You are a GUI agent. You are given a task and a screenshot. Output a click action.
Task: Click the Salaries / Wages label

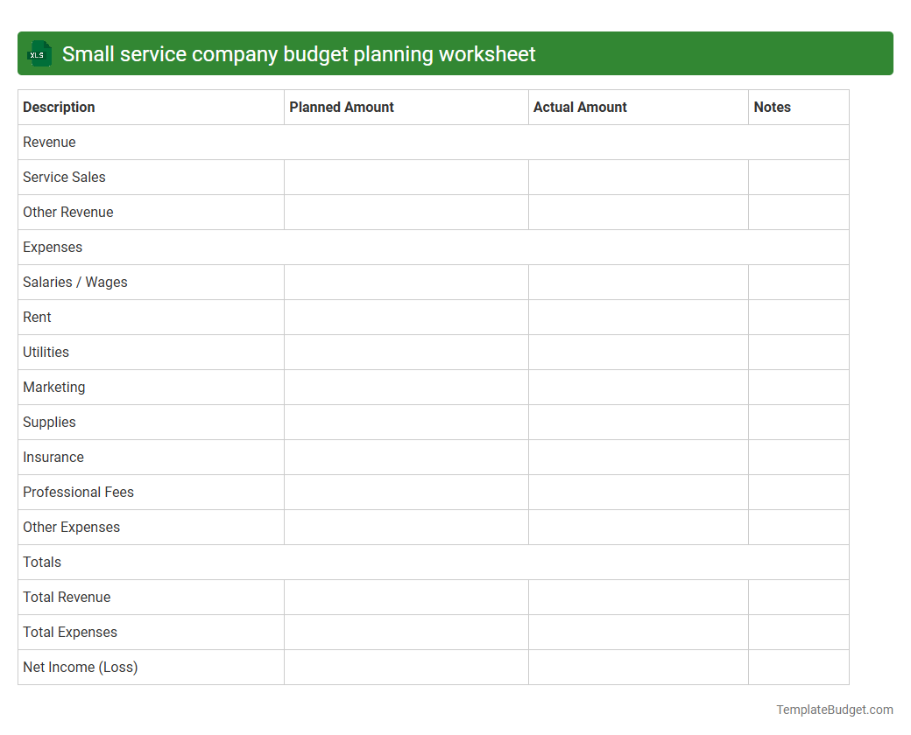74,282
